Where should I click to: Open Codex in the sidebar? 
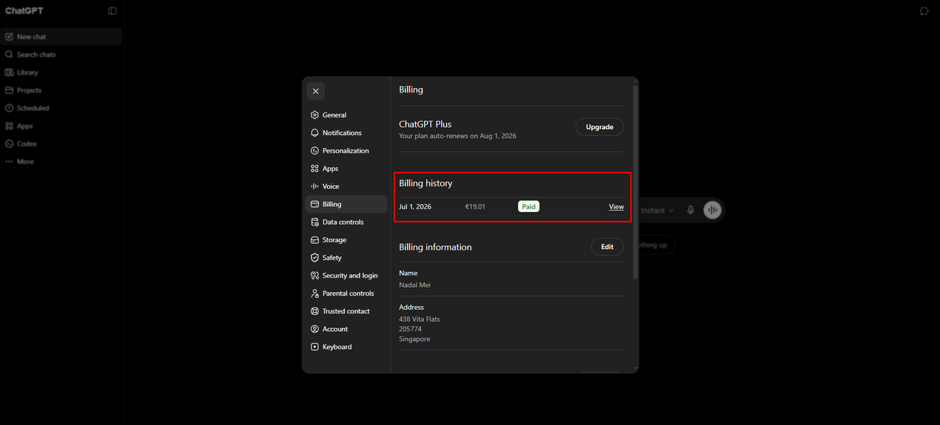click(61, 144)
